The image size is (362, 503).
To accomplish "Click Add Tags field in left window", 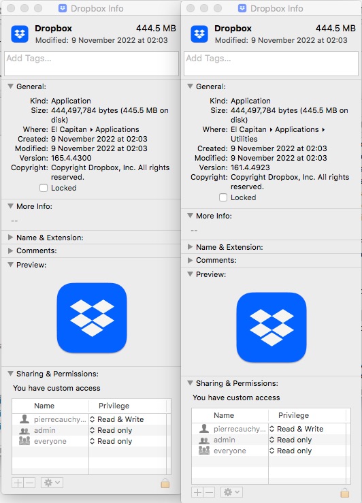I will click(x=91, y=63).
